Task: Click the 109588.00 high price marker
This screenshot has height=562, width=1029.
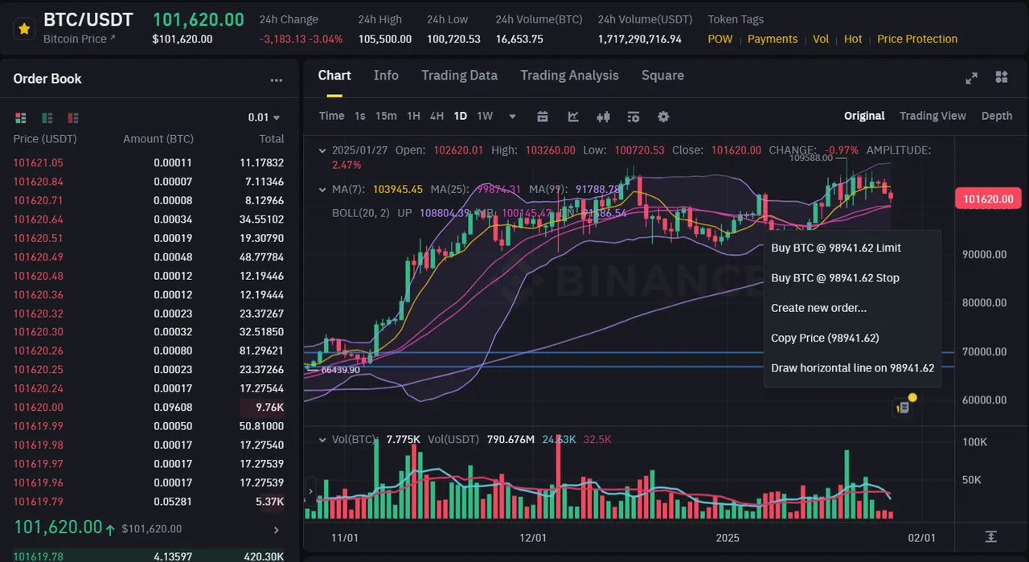Action: 810,158
